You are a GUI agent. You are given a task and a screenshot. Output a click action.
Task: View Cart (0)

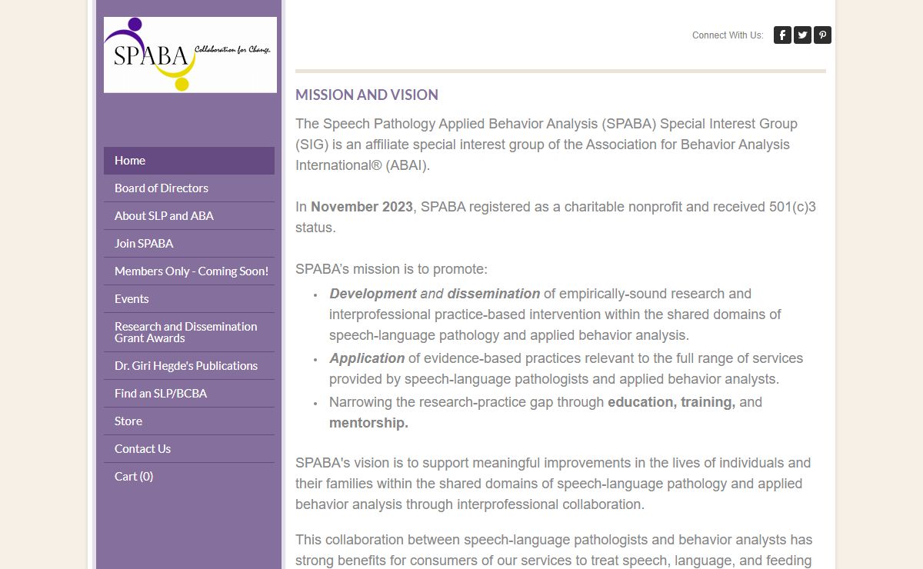(189, 477)
